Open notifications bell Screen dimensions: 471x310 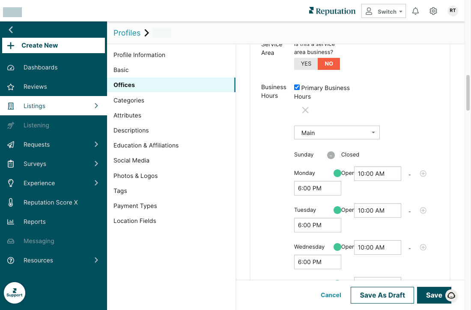(415, 11)
